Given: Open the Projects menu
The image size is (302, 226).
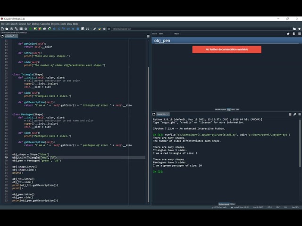Looking at the screenshot, I should pos(55,24).
